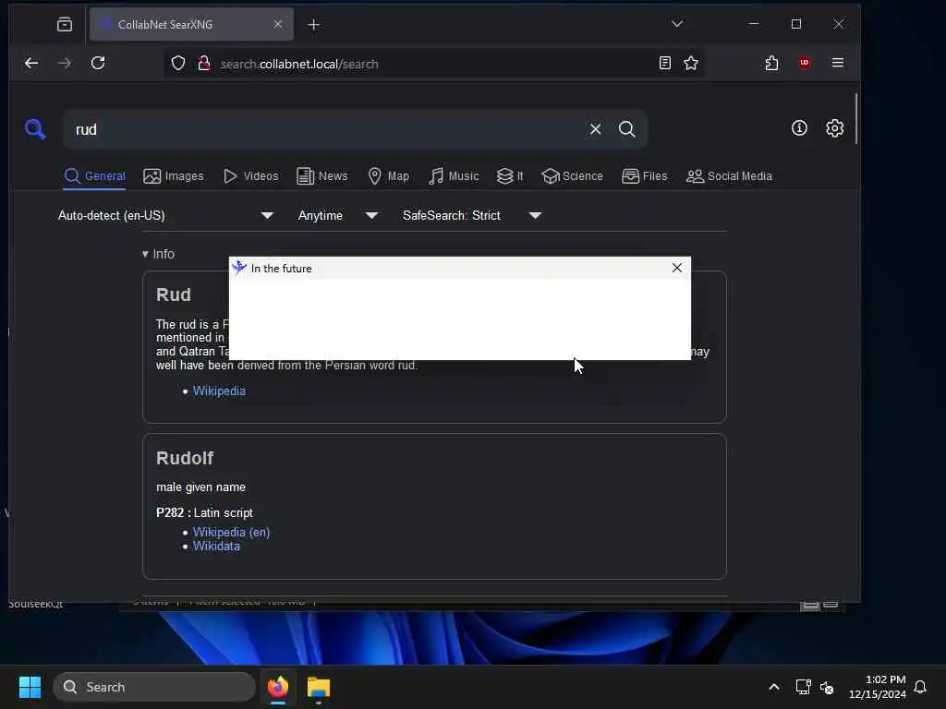Screen dimensions: 946x709
Task: Switch to the News search tab
Action: tap(322, 176)
